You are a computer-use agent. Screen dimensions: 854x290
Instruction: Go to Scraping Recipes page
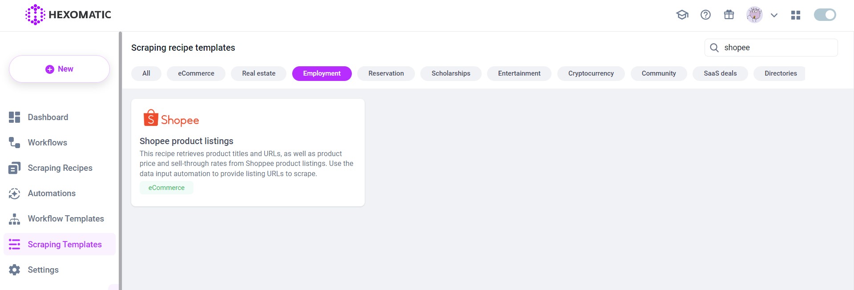point(60,168)
